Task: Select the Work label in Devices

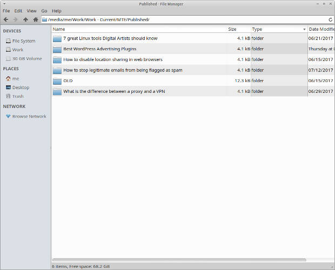Action: [x=18, y=50]
